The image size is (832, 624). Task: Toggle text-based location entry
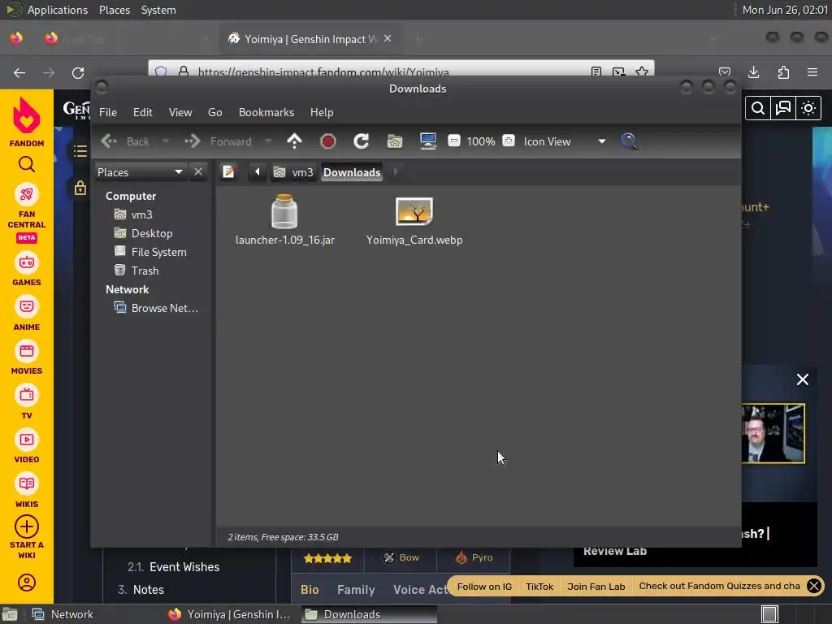pyautogui.click(x=228, y=172)
